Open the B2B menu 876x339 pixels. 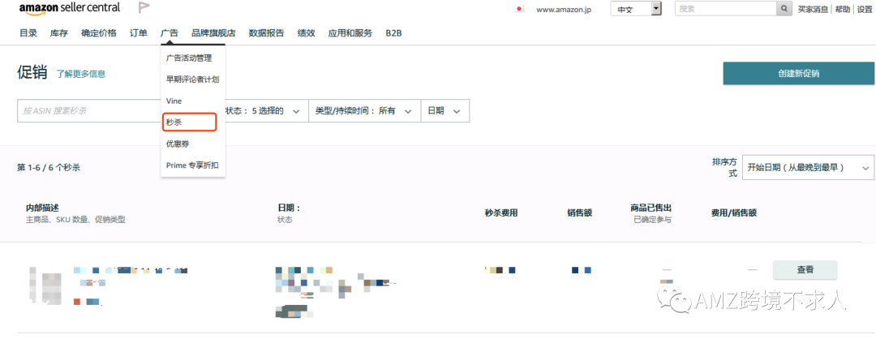[x=394, y=33]
